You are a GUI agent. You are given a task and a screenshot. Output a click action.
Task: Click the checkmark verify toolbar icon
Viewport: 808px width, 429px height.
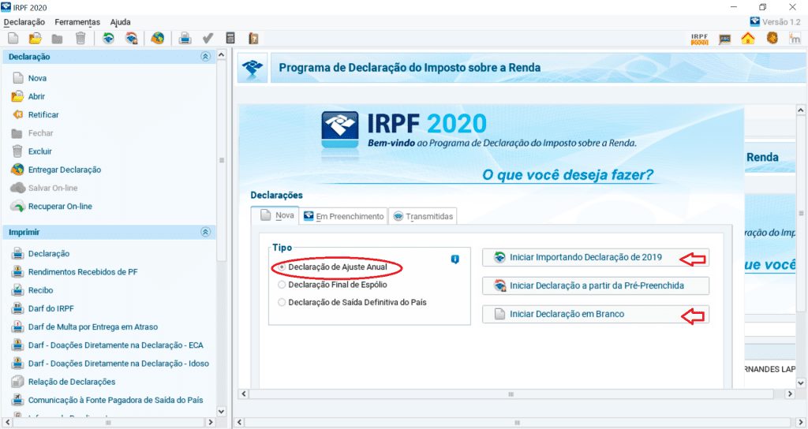click(x=208, y=38)
